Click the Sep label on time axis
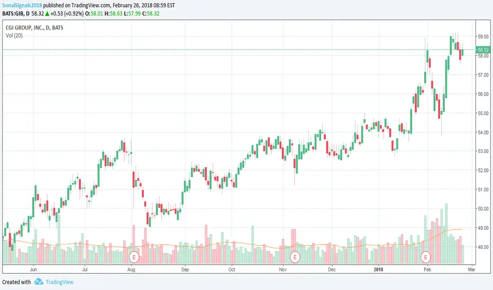This screenshot has height=290, width=493. coord(185,269)
